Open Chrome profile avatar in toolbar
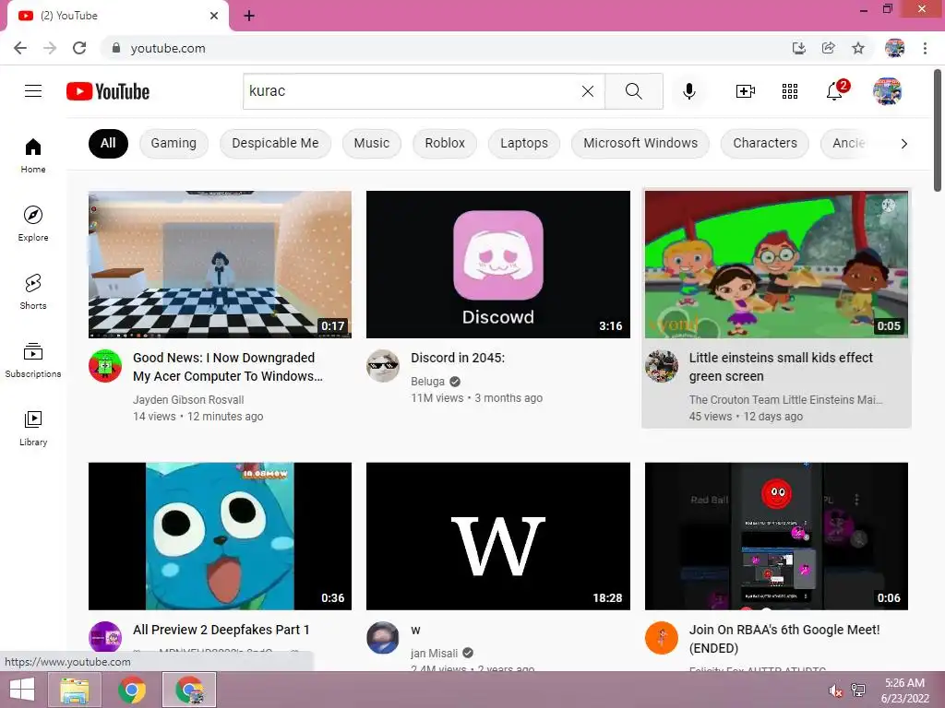945x708 pixels. coord(894,48)
